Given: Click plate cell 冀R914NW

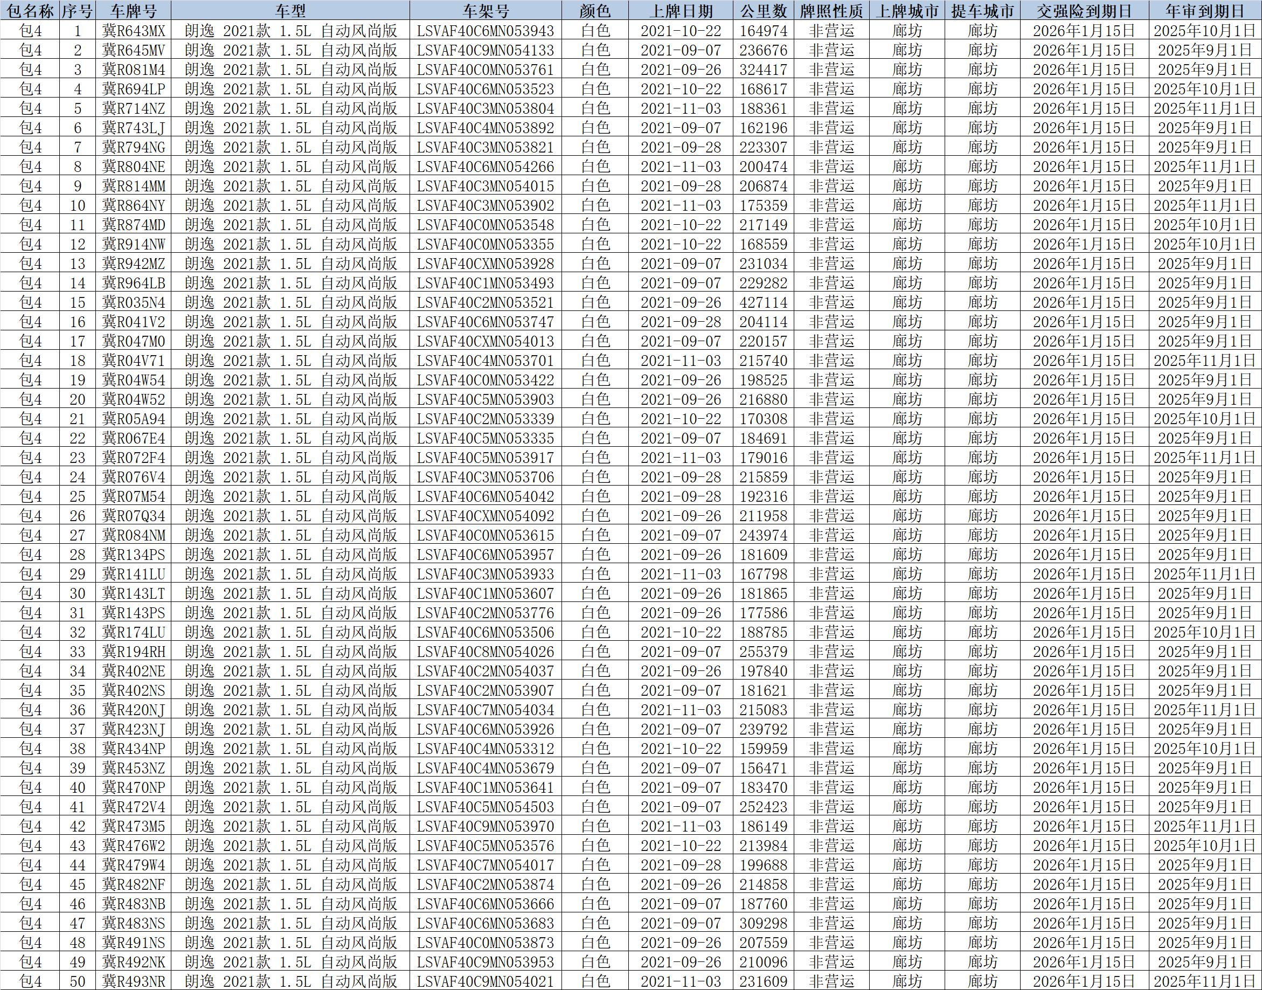Looking at the screenshot, I should 134,244.
